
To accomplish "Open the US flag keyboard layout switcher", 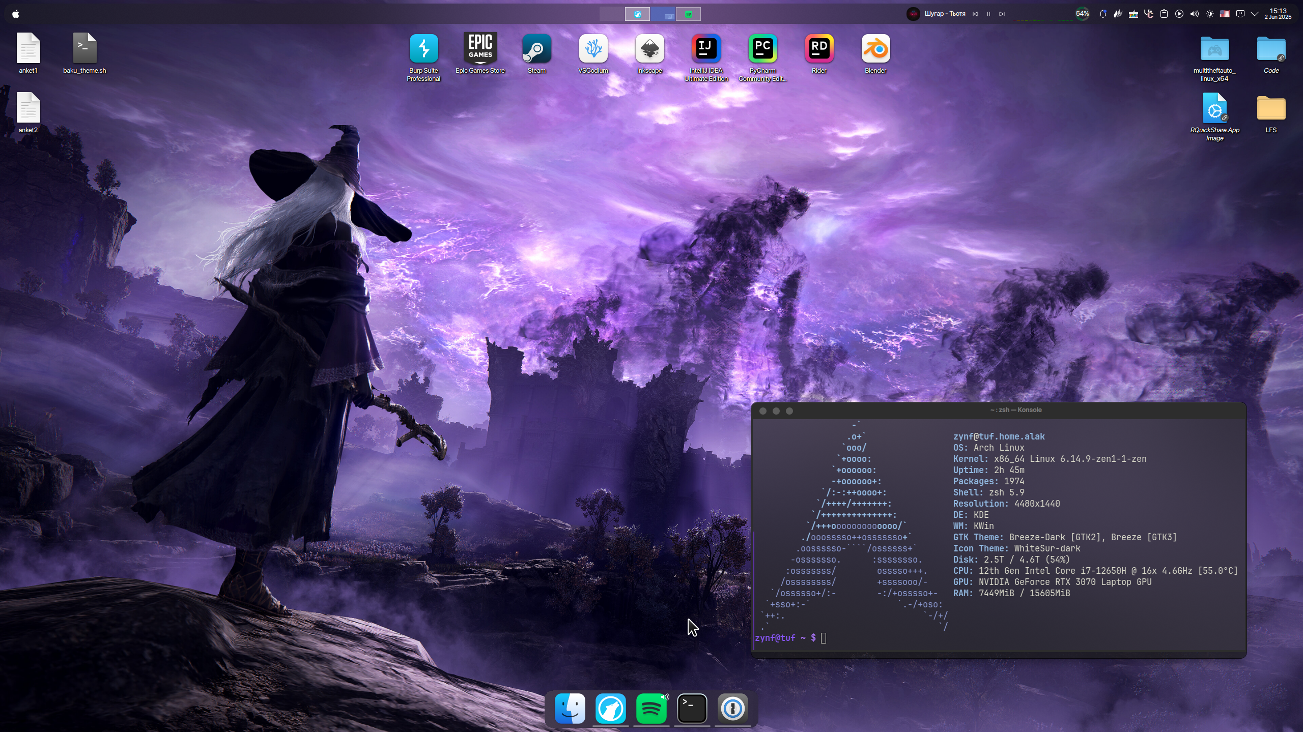I will pos(1225,14).
